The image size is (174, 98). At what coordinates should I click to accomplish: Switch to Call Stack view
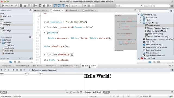tap(97, 92)
